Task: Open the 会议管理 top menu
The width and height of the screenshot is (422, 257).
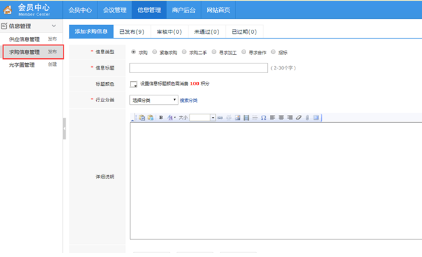Action: click(115, 10)
